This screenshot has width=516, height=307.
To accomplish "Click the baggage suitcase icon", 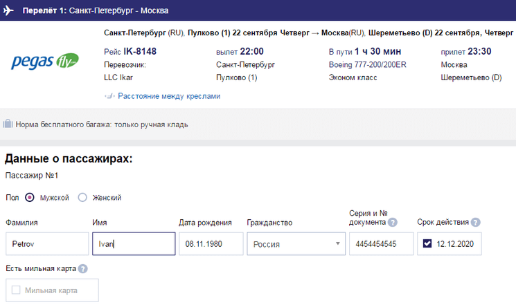I will coord(8,124).
